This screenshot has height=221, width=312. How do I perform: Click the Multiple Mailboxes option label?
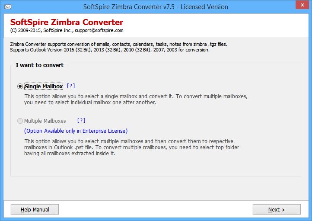pos(45,121)
